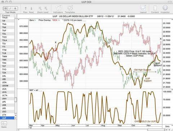Select URR in the symbol list
The height and width of the screenshot is (131, 173).
[7, 105]
